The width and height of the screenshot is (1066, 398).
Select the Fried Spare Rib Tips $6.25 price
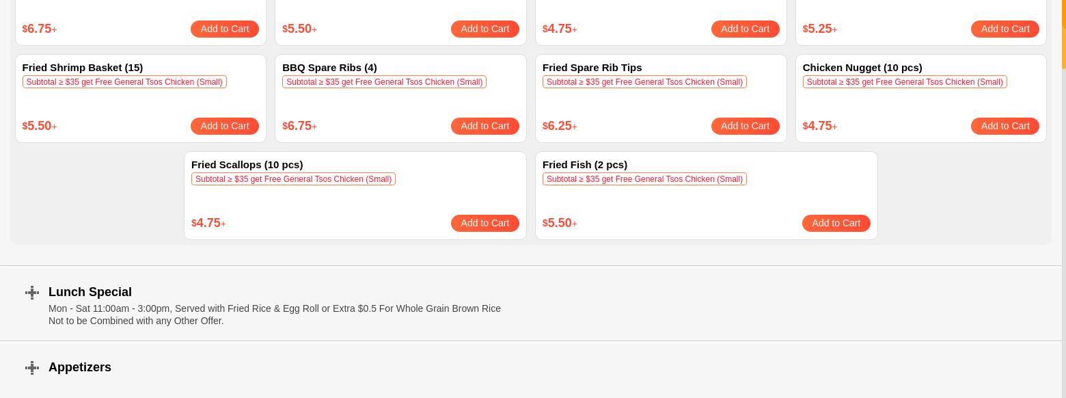560,126
